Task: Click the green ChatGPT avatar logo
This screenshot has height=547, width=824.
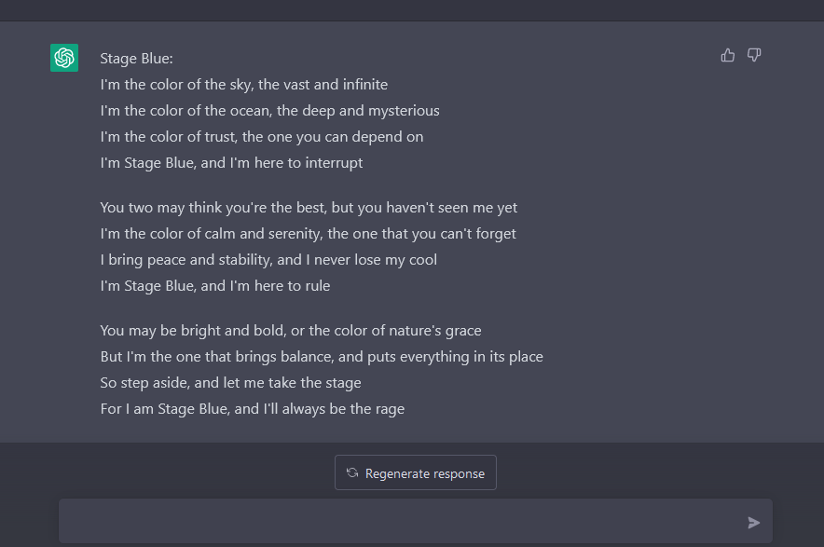Action: 64,58
